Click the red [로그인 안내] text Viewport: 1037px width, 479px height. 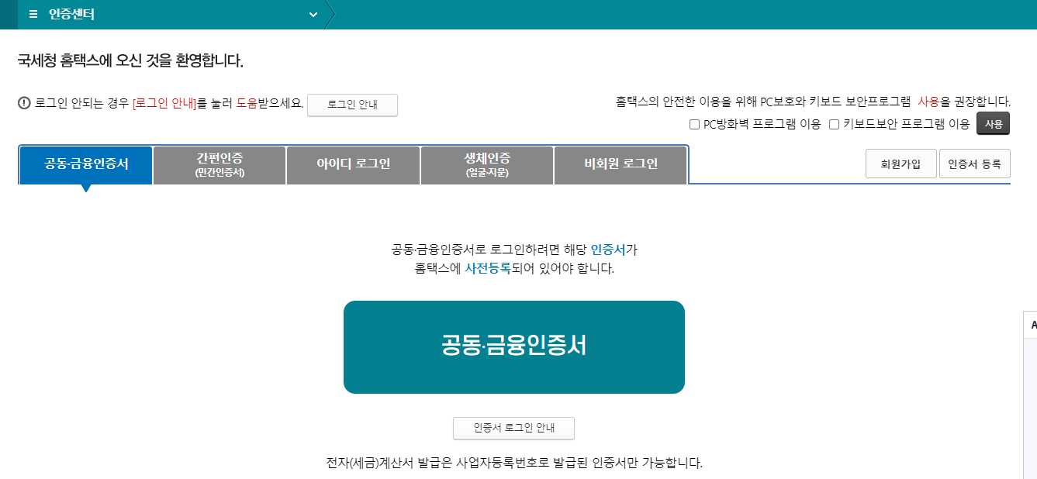click(164, 103)
